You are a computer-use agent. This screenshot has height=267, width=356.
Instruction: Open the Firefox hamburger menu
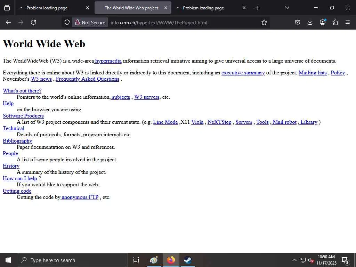[348, 23]
